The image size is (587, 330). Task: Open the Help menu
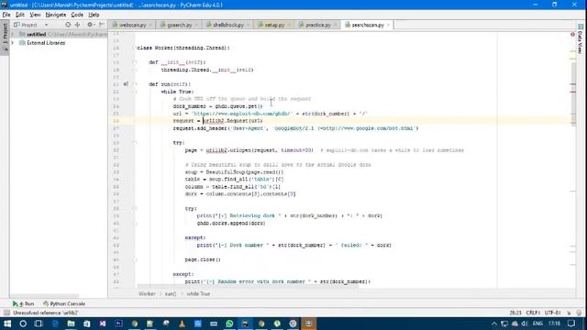click(x=94, y=15)
